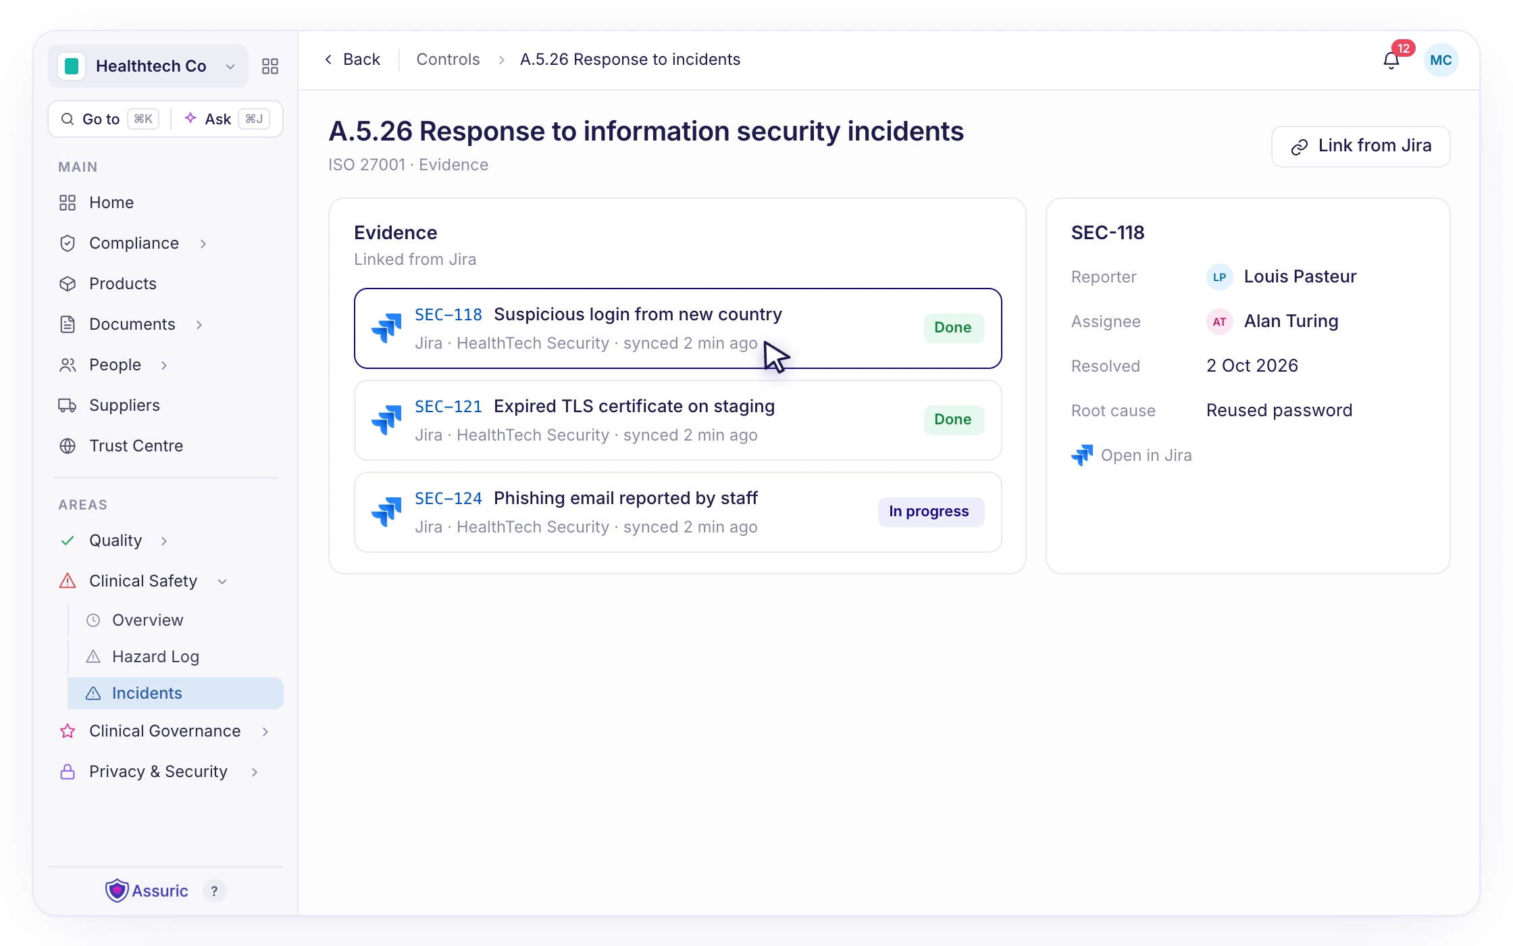Click the People users icon
The image size is (1513, 946).
tap(68, 365)
